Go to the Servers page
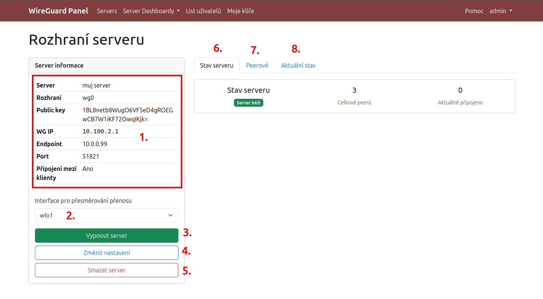The width and height of the screenshot is (543, 299). (x=107, y=11)
